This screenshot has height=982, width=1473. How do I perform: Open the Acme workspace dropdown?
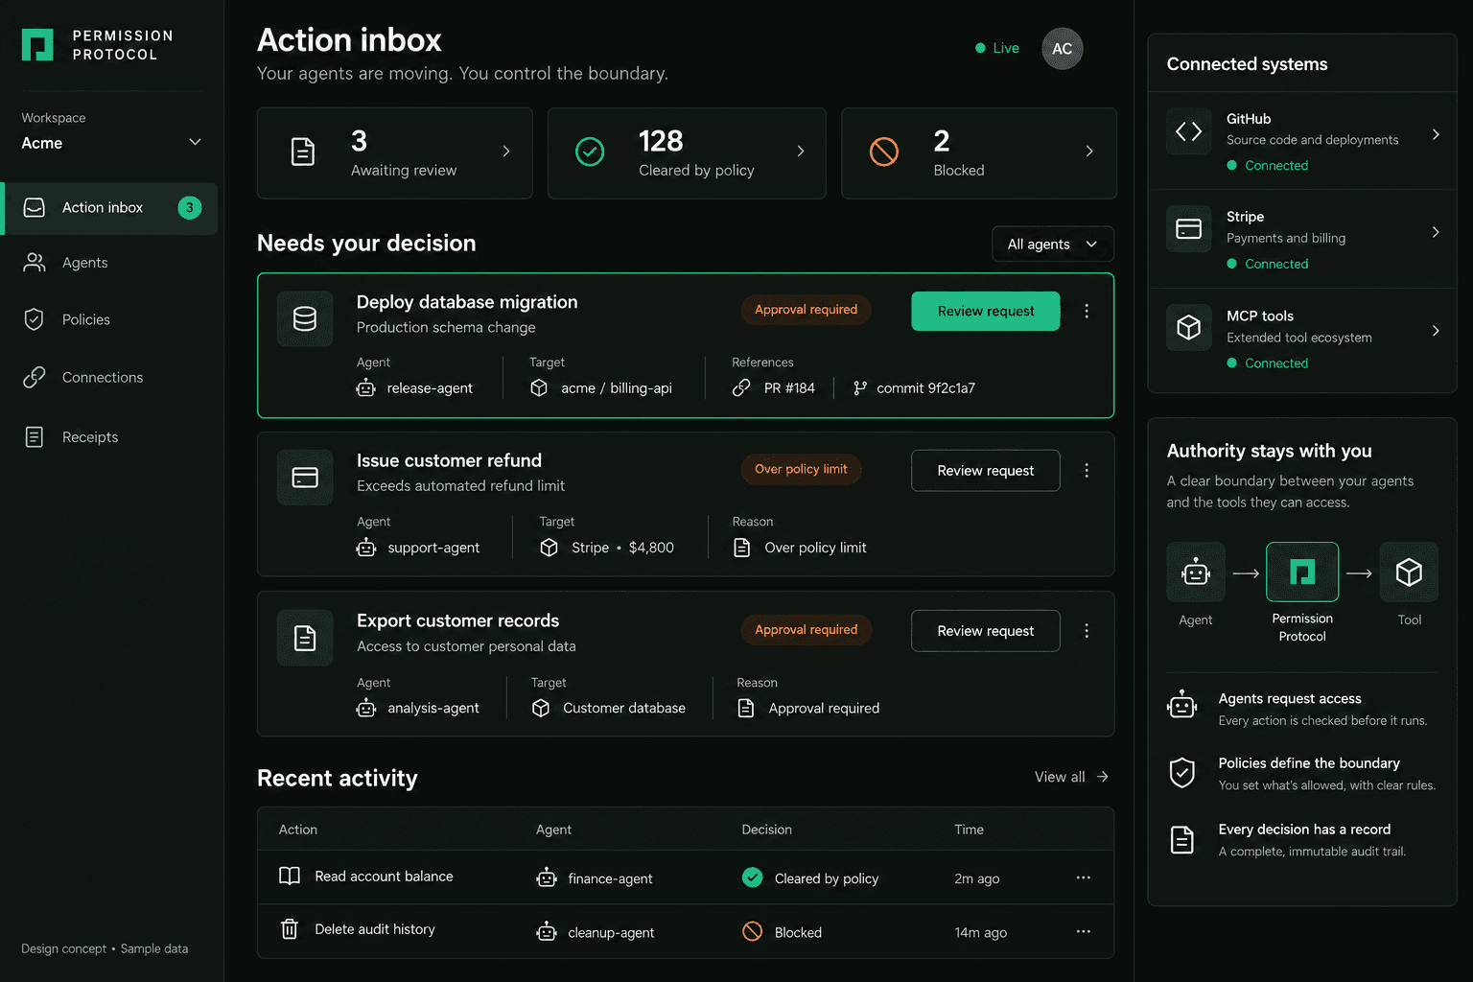(111, 143)
